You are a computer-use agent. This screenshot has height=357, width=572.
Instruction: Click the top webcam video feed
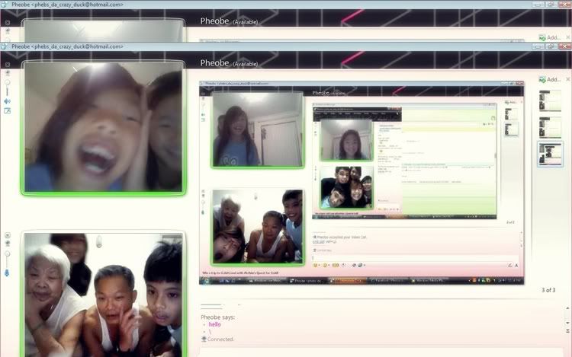[x=103, y=127]
